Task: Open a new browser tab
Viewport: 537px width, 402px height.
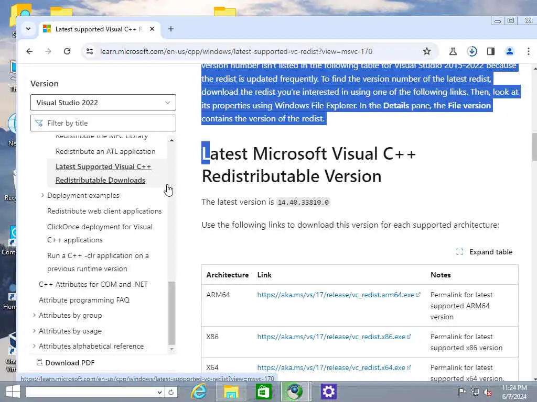Action: 171,29
